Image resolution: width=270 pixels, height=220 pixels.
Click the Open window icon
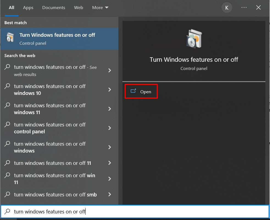pos(133,91)
